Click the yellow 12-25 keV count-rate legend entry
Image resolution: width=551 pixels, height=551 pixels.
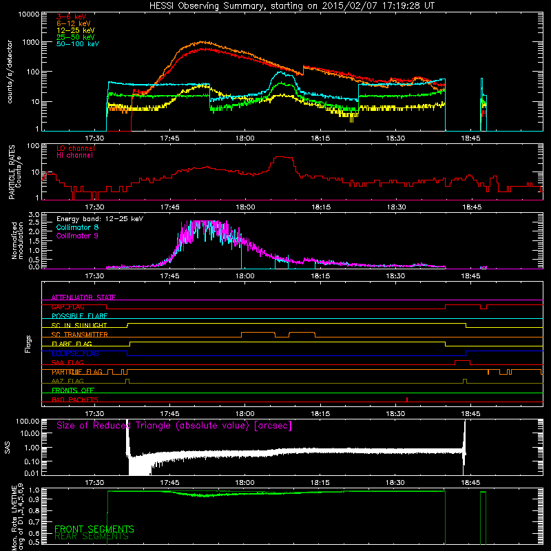coord(76,30)
